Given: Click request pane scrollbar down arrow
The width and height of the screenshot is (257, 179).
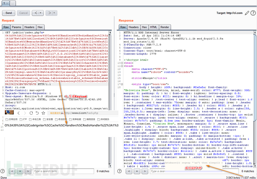Looking at the screenshot, I should point(110,166).
